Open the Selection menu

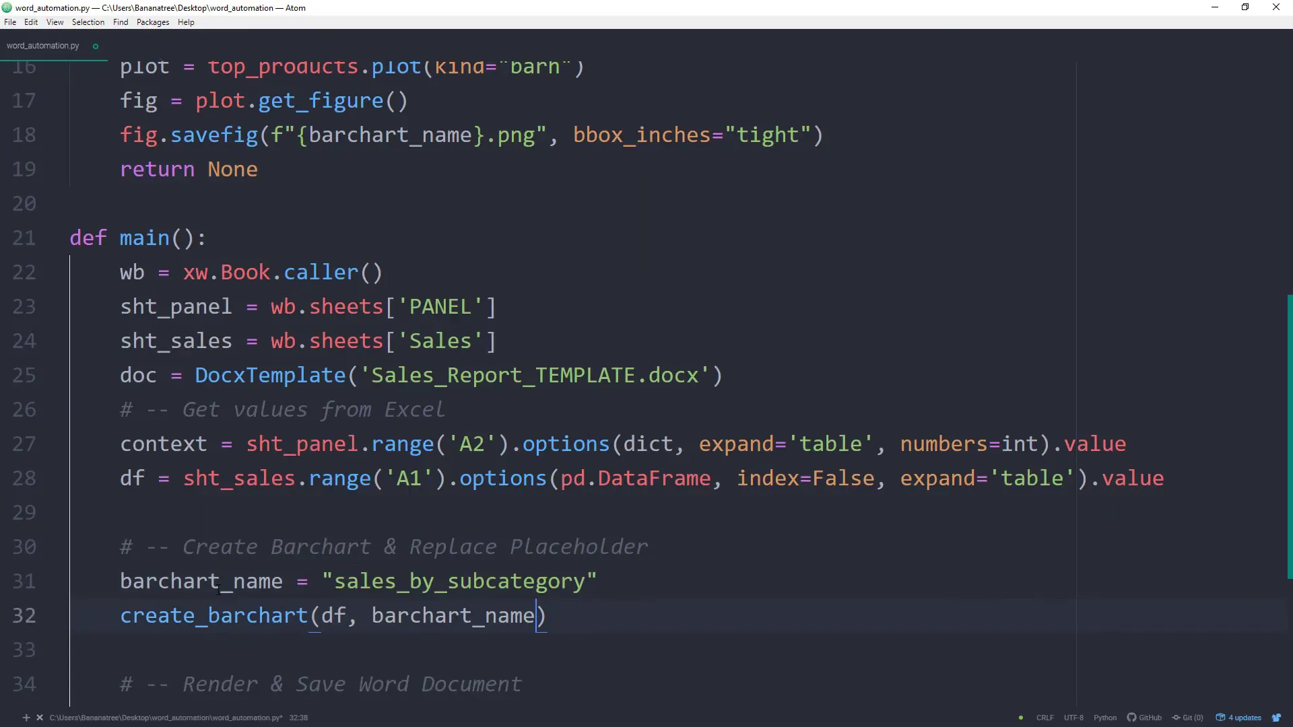(x=88, y=22)
